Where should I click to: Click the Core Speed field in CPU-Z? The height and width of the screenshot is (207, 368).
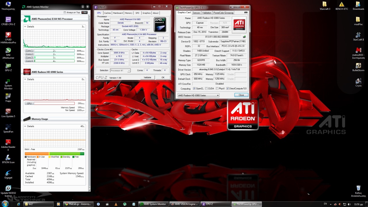point(119,53)
